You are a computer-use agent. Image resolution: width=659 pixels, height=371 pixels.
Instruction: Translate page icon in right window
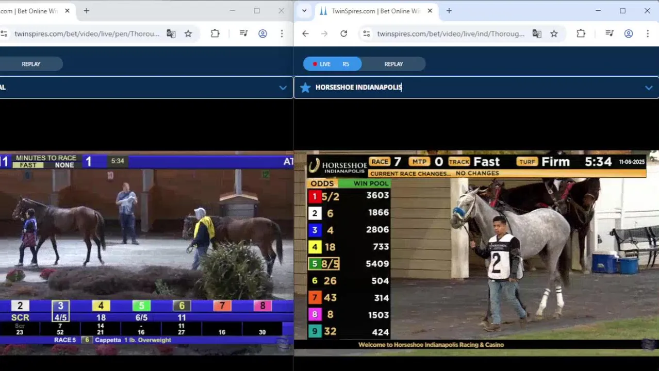pyautogui.click(x=537, y=33)
